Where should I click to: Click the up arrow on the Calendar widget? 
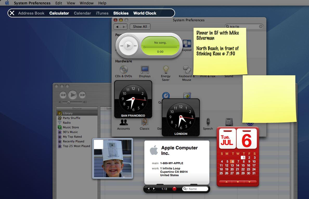[227, 182]
